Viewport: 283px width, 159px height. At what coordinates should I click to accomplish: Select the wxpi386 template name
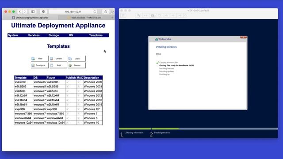point(19,109)
